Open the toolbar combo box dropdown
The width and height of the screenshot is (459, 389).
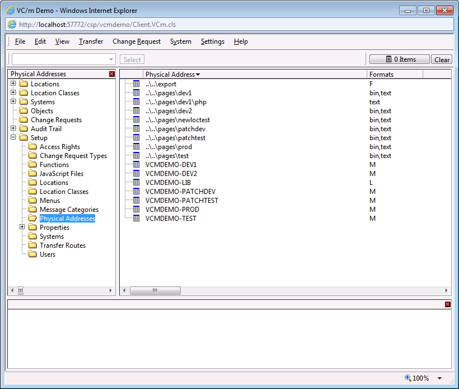pyautogui.click(x=111, y=59)
